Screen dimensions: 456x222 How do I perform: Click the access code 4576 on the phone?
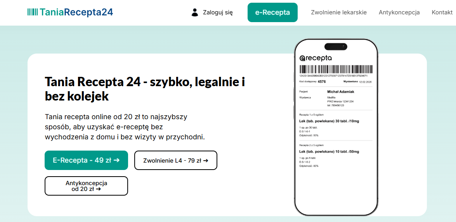pyautogui.click(x=322, y=82)
